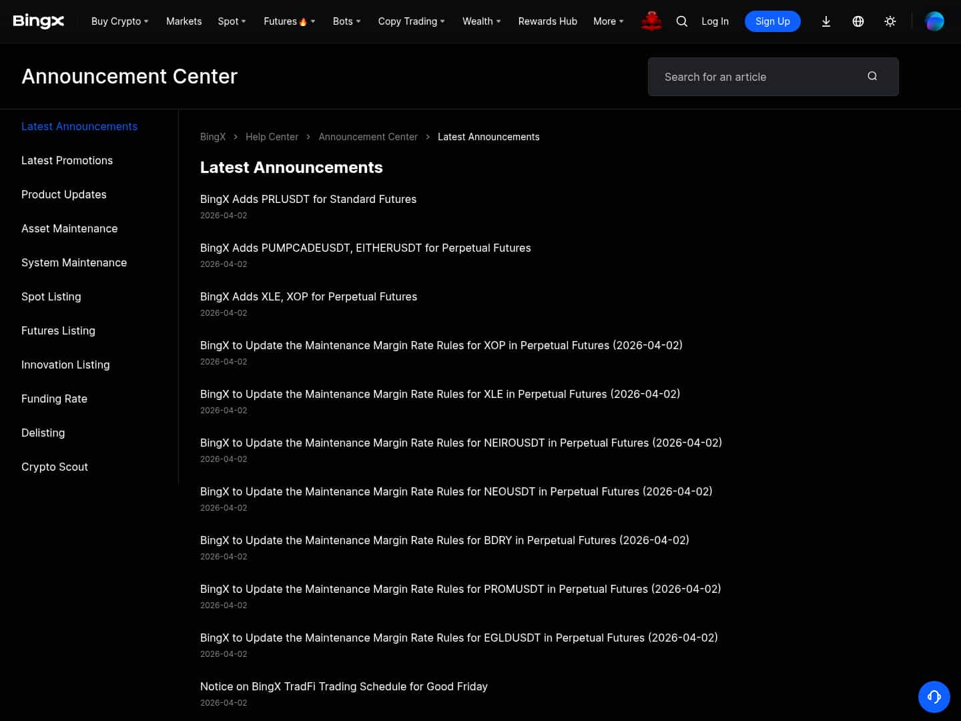Select the Latest Announcements sidebar filter
Viewport: 961px width, 721px height.
click(x=79, y=126)
